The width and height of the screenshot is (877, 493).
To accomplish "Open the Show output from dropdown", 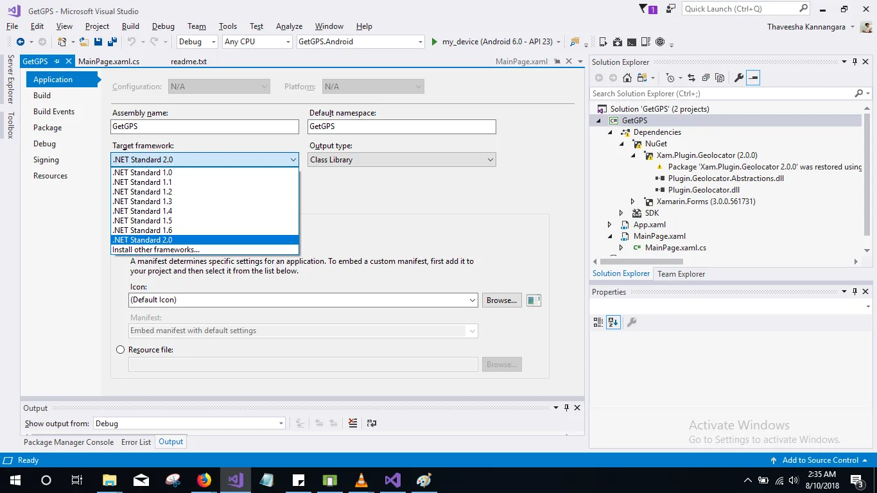I will tap(189, 424).
